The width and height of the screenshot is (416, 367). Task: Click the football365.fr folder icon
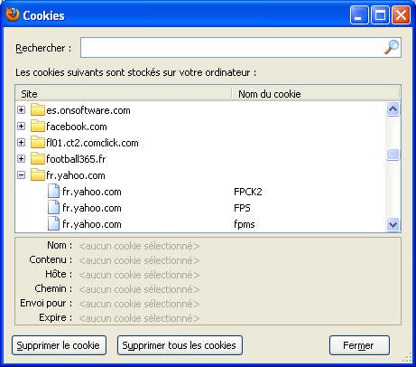38,159
